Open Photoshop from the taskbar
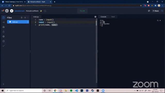Viewport: 165px width, 93px height. click(x=87, y=91)
